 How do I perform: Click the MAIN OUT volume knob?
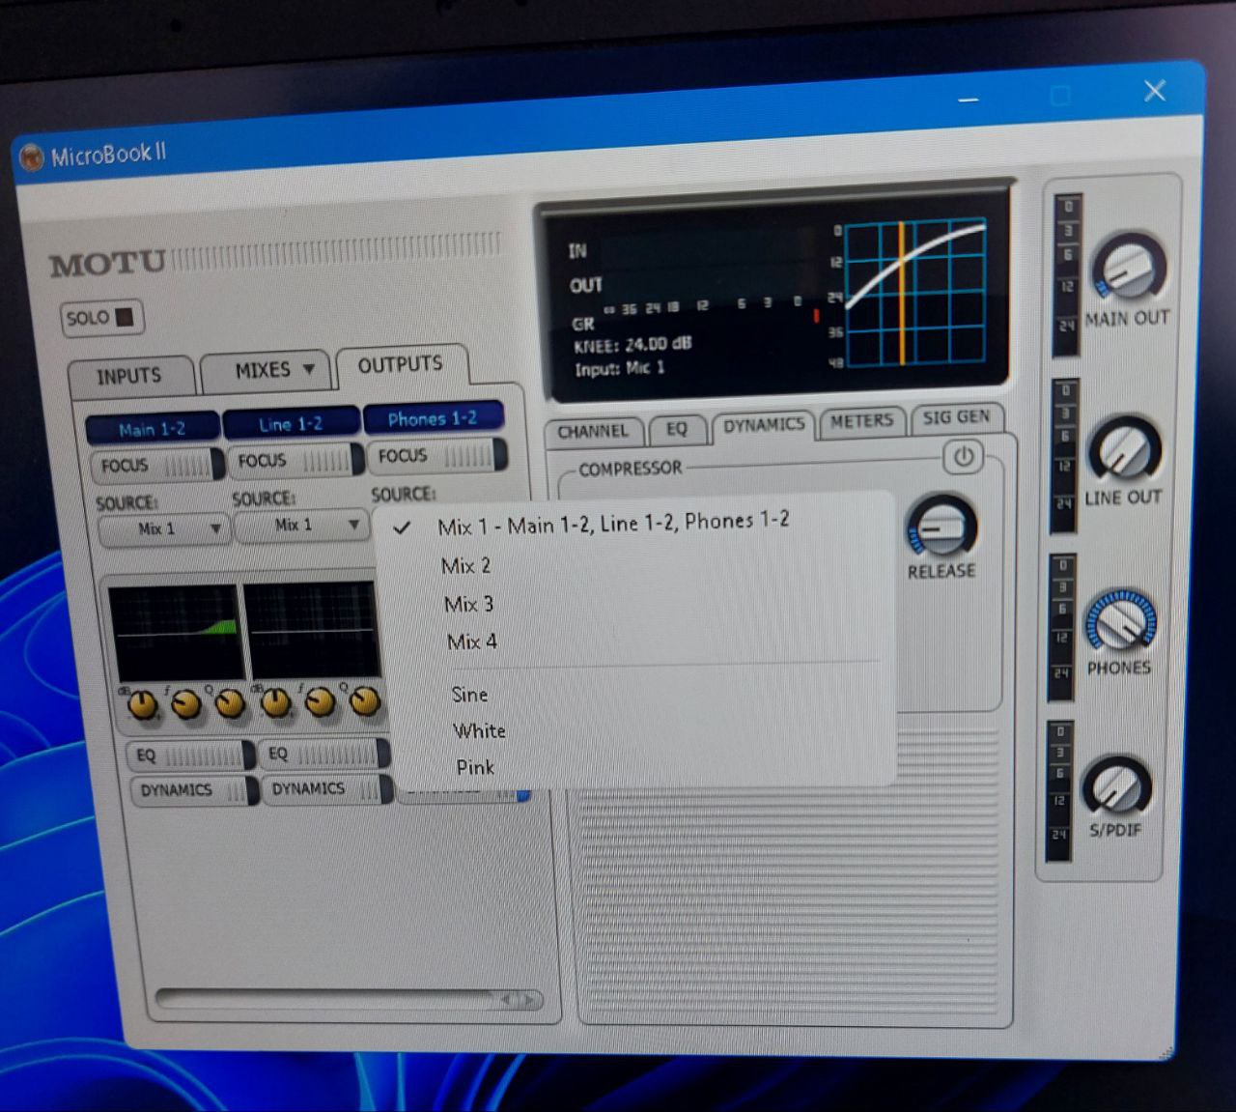(x=1128, y=268)
